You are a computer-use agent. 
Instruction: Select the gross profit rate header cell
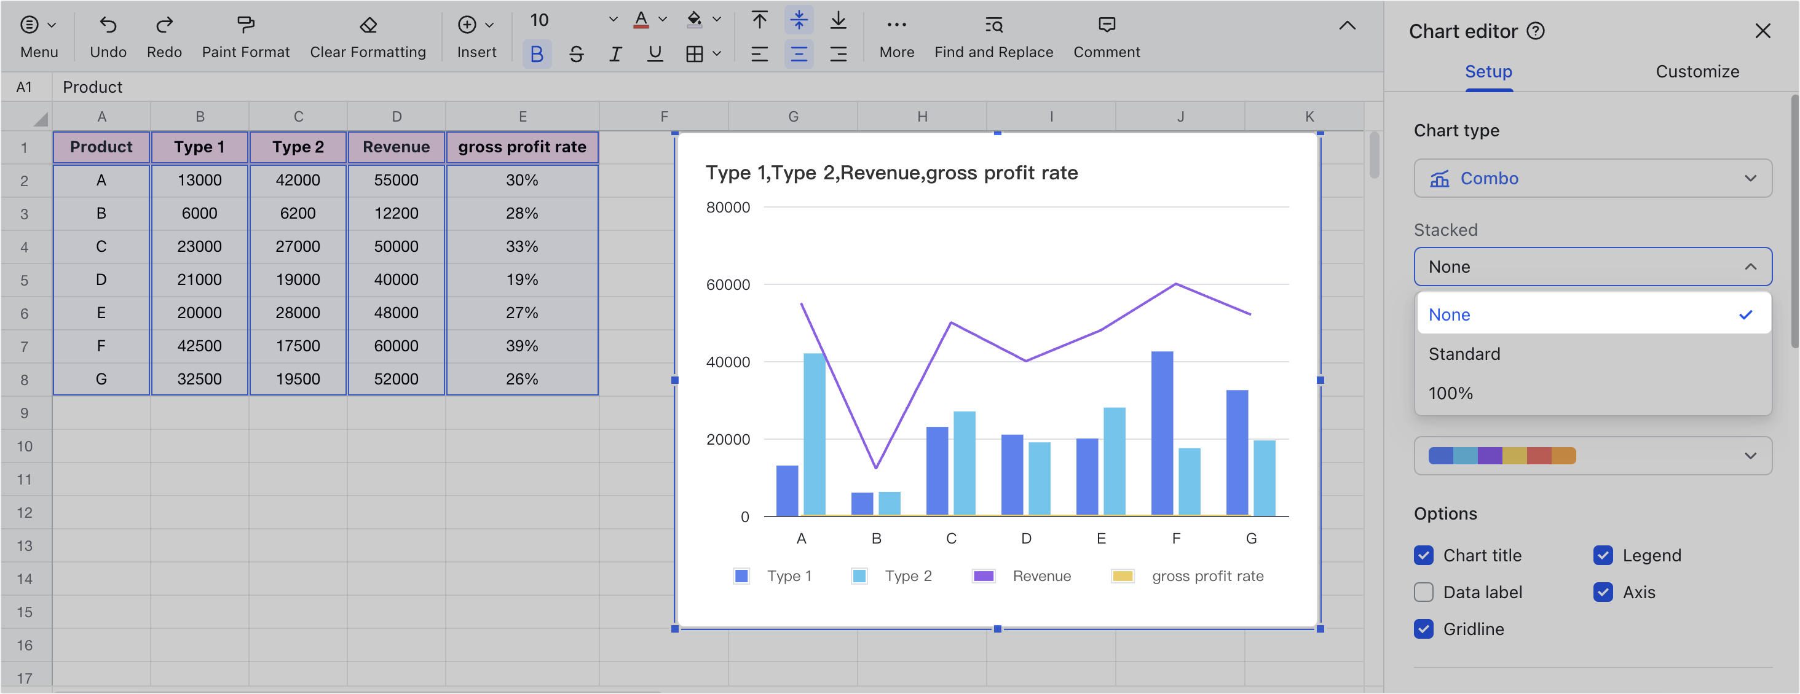pos(522,147)
